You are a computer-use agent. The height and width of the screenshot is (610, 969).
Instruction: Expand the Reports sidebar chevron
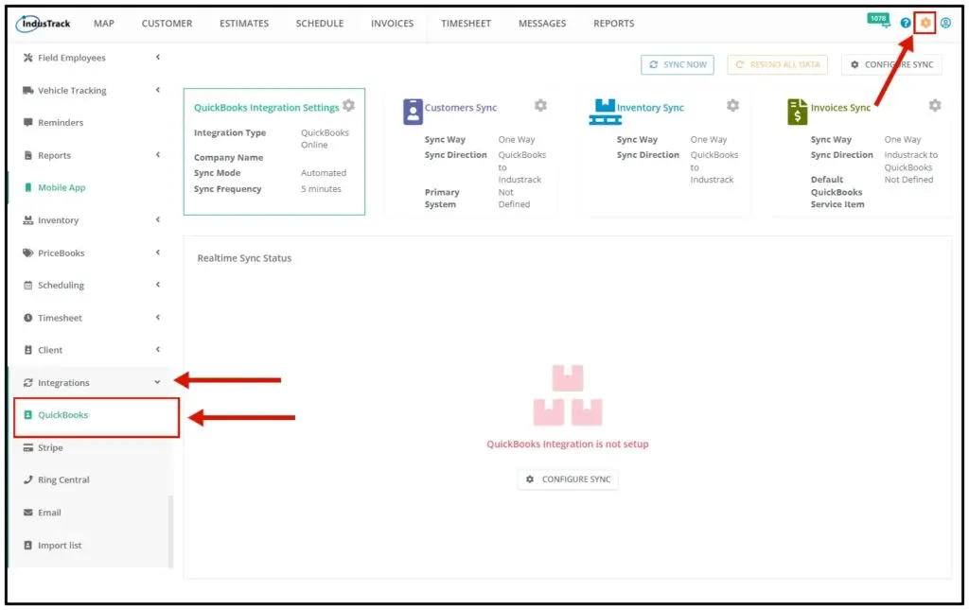pos(158,154)
